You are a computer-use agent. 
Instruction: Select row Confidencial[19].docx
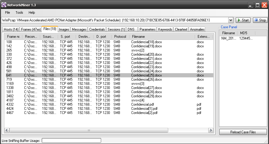109,46
